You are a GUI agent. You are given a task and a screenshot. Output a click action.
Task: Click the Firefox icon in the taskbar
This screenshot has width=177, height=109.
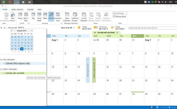[x=10, y=2]
